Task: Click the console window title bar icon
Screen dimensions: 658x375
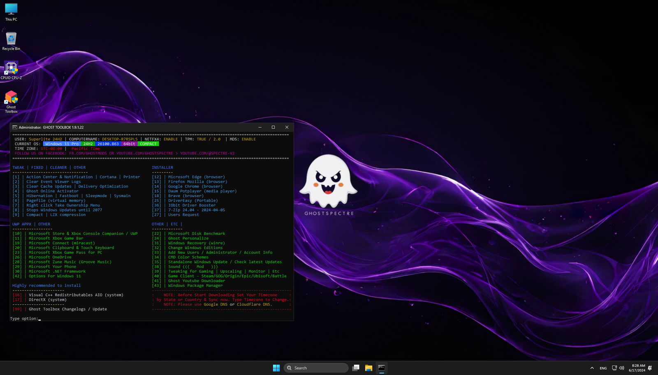Action: pos(15,127)
